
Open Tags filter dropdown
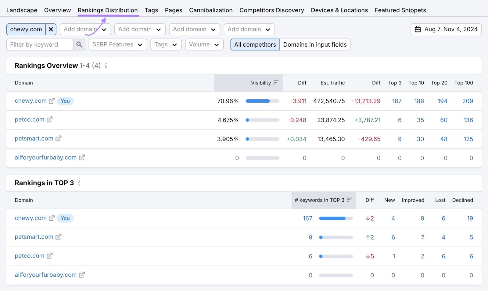166,44
